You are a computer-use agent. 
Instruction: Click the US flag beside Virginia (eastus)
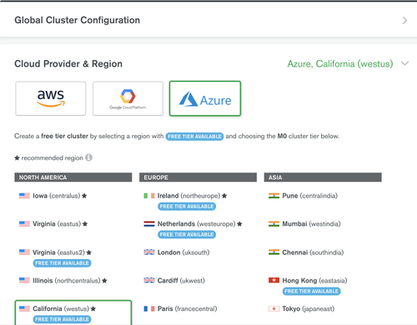[x=24, y=223]
